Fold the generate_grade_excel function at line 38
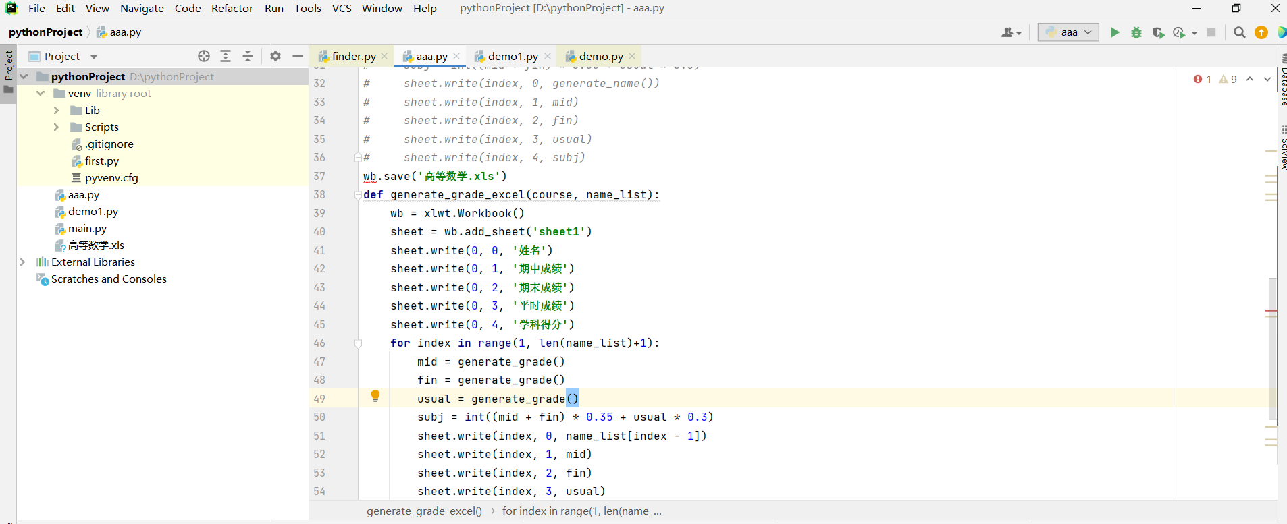 tap(358, 195)
